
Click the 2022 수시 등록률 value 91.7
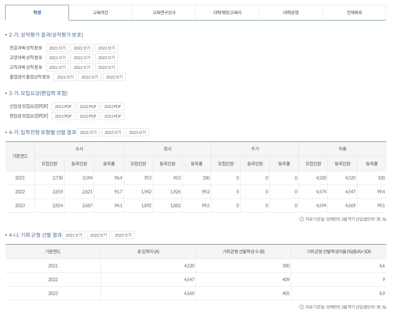click(118, 192)
